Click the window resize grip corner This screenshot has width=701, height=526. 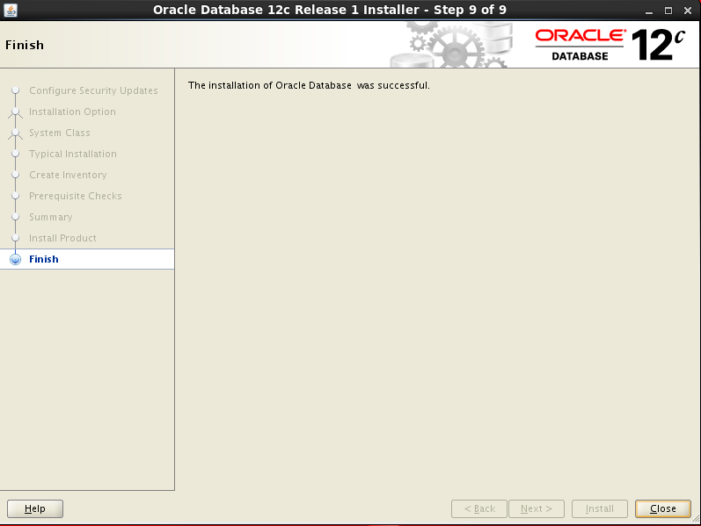(x=696, y=519)
